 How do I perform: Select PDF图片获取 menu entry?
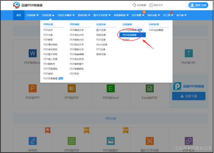(50, 54)
